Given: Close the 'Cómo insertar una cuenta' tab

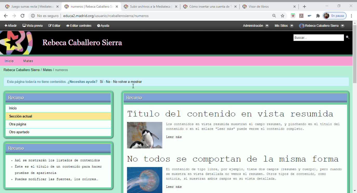Looking at the screenshot, I should point(235,6).
